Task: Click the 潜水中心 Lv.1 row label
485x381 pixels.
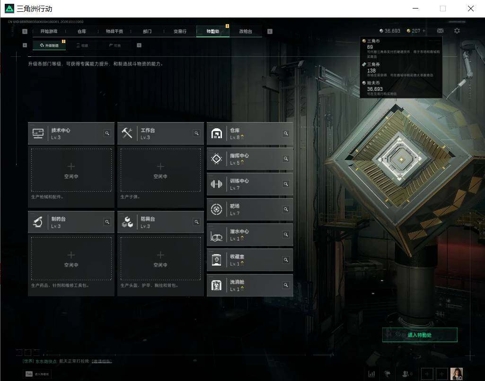Action: (x=239, y=235)
